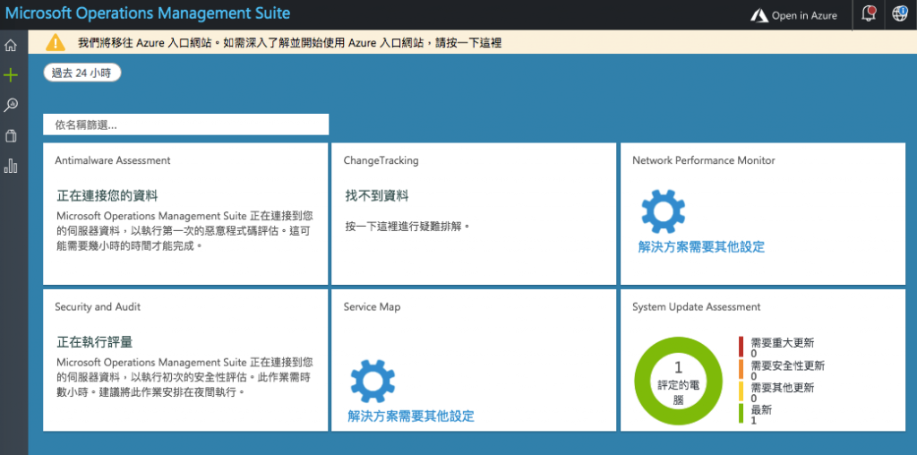Open the Solutions Gallery bag icon

[11, 135]
